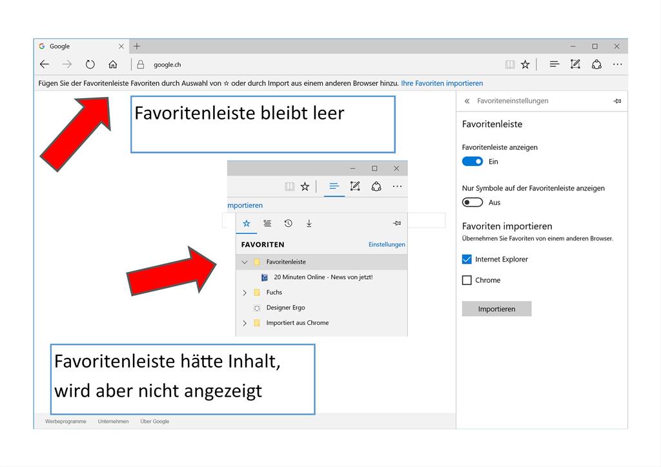
Task: Switch to Favorites tab in hub
Action: [247, 223]
